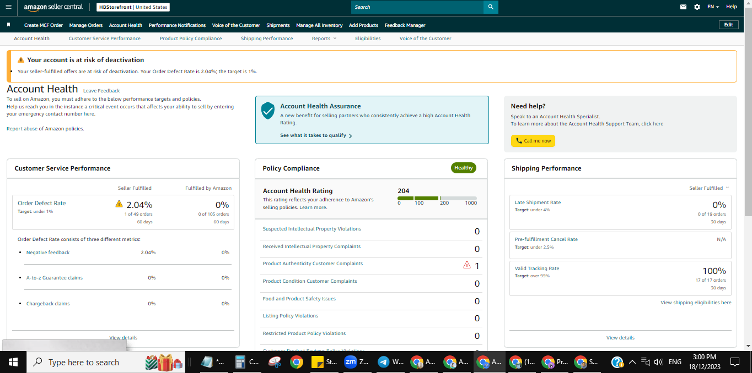Open the Account Health sub-tab
Viewport: 752px width, 373px height.
coord(31,39)
